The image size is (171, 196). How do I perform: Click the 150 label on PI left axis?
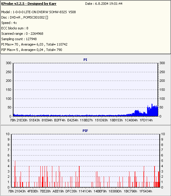(8, 90)
